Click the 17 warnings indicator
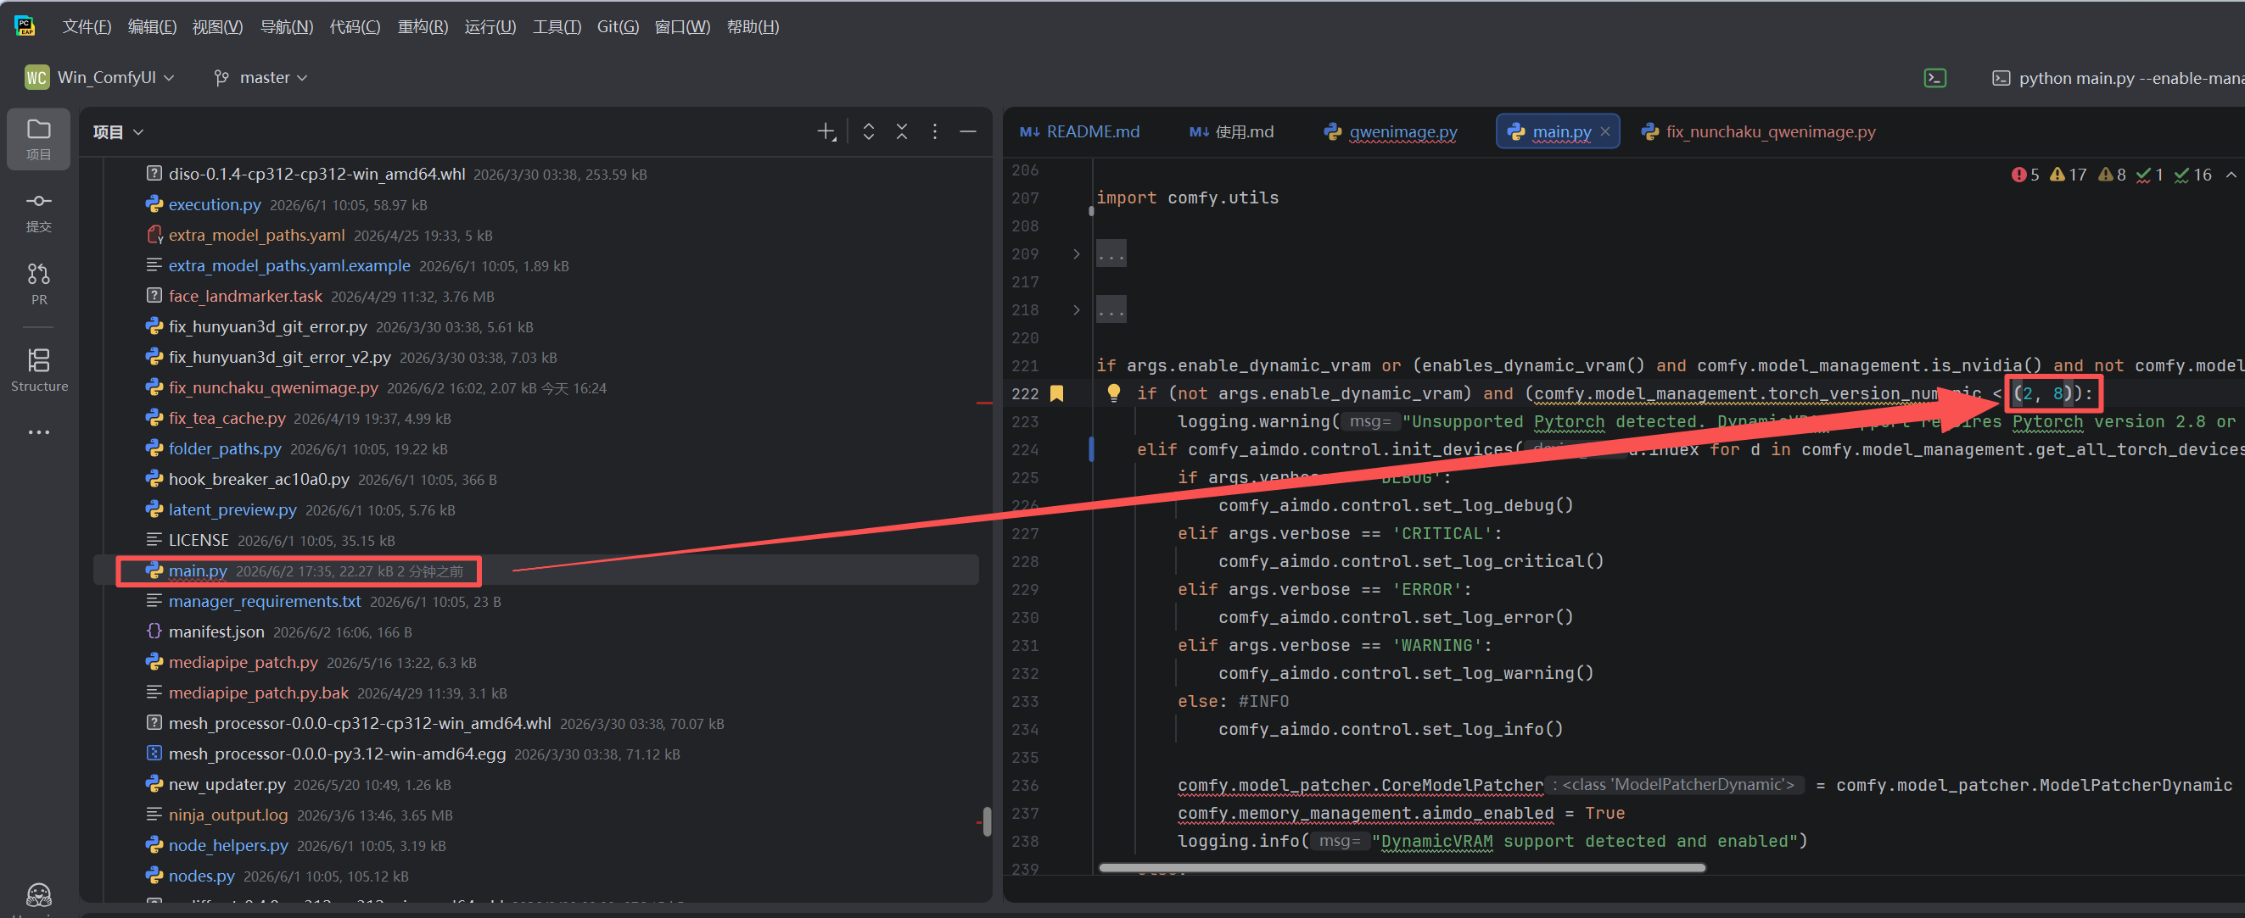Image resolution: width=2245 pixels, height=918 pixels. click(x=2067, y=175)
